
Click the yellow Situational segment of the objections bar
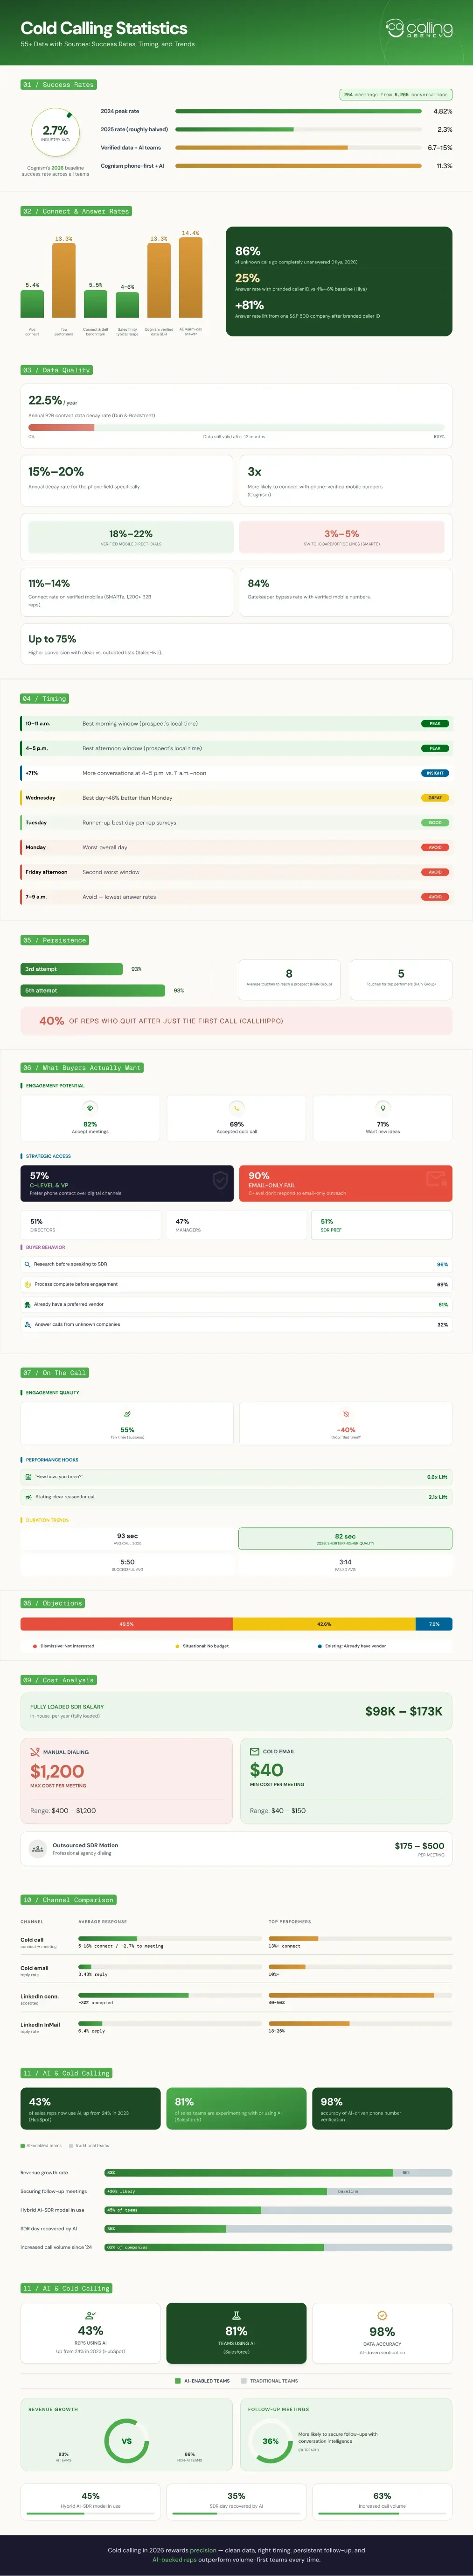pyautogui.click(x=324, y=1624)
